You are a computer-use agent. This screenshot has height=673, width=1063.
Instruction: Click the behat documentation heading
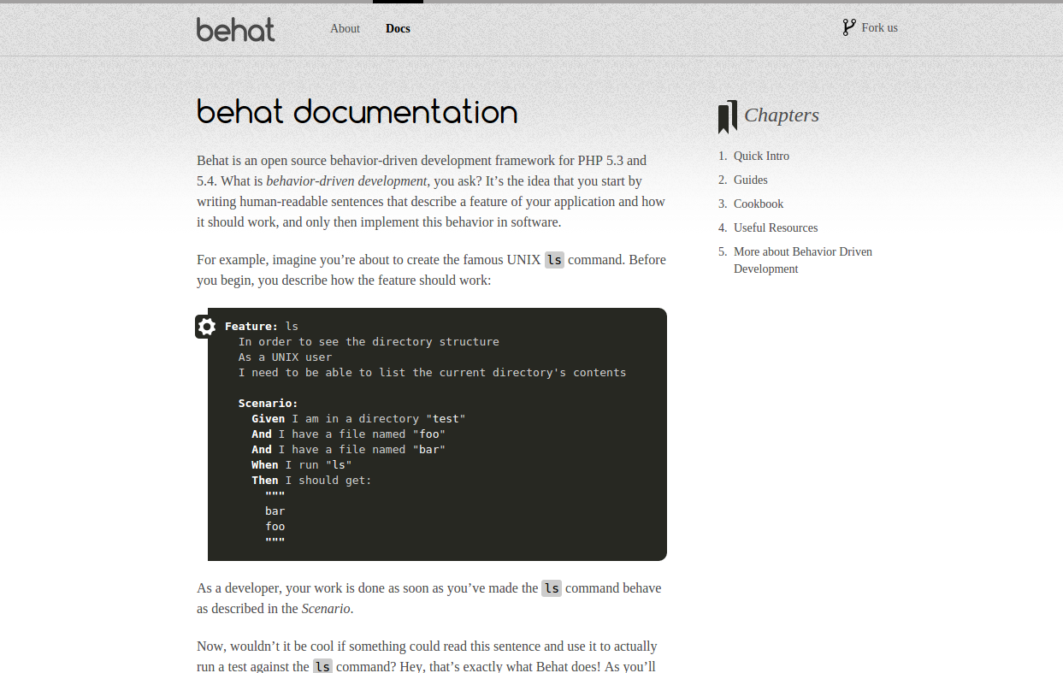(x=357, y=112)
